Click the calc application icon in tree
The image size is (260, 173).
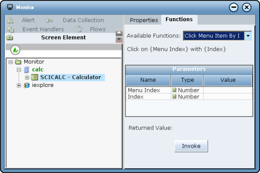pos(27,70)
